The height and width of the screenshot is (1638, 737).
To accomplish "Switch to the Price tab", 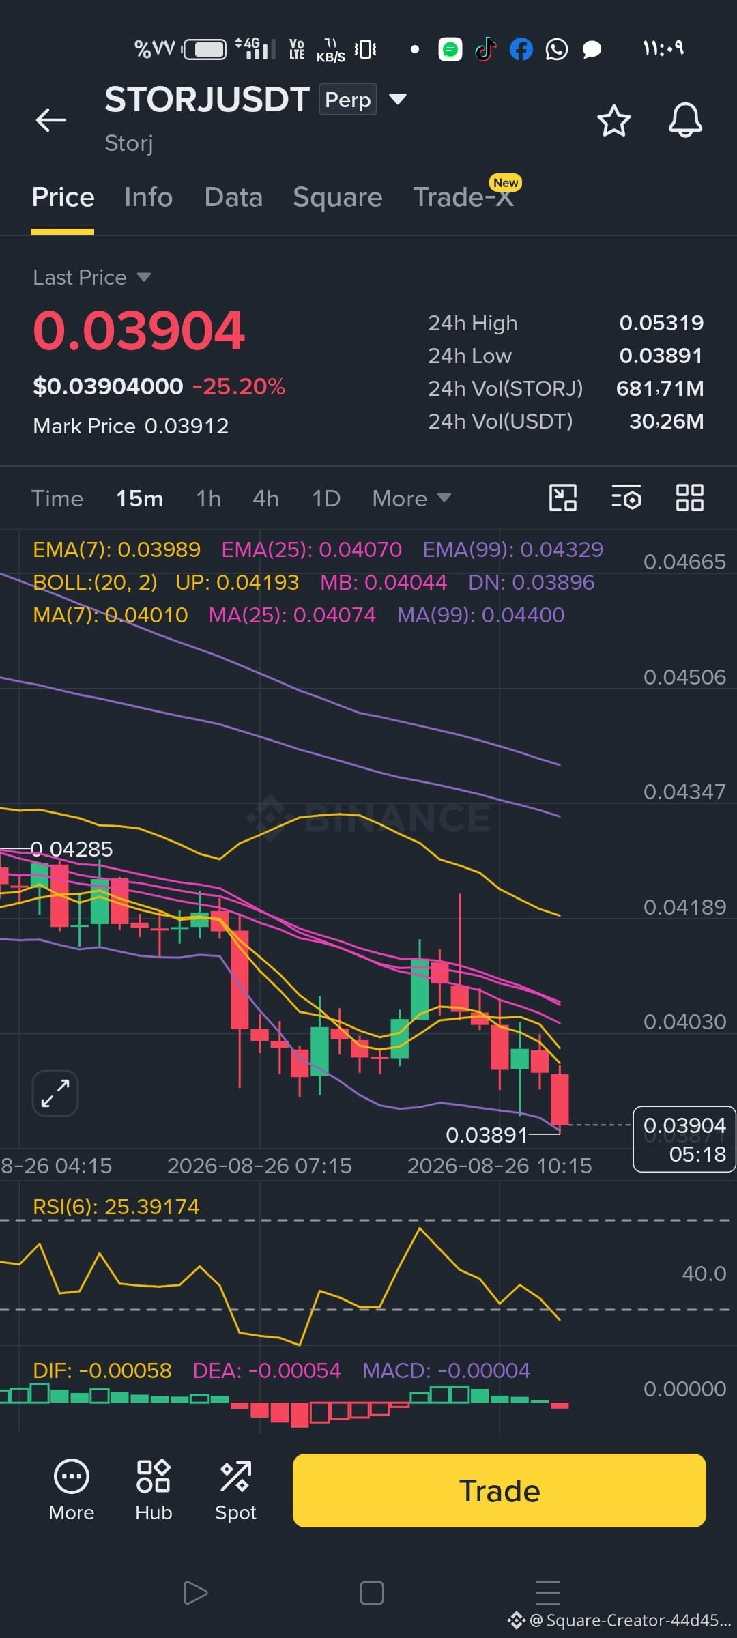I will pyautogui.click(x=63, y=197).
